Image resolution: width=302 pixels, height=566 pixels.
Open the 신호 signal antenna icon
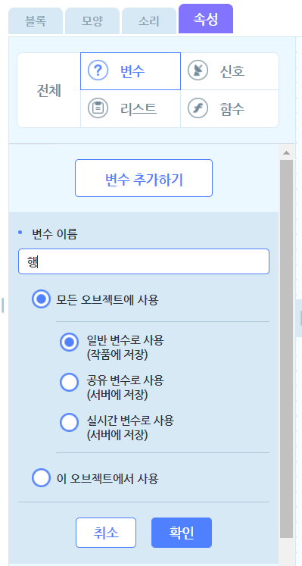[198, 70]
